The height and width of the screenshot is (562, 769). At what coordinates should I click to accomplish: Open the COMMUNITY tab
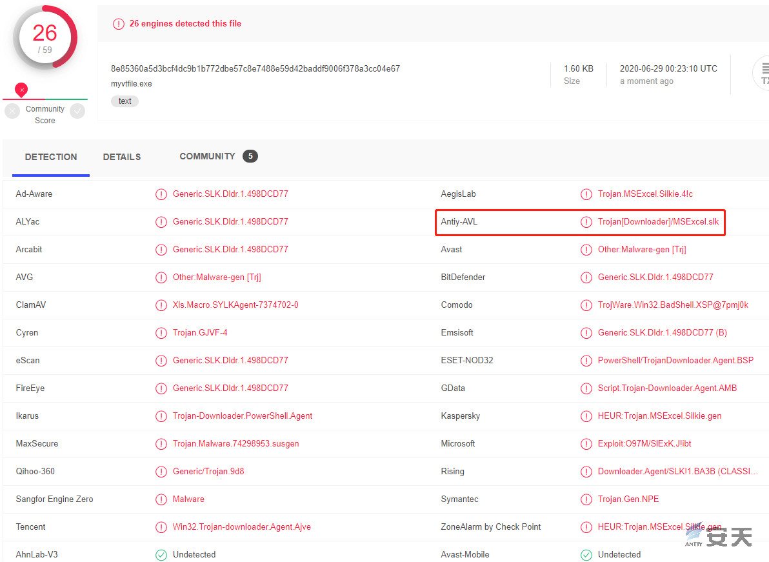click(208, 156)
